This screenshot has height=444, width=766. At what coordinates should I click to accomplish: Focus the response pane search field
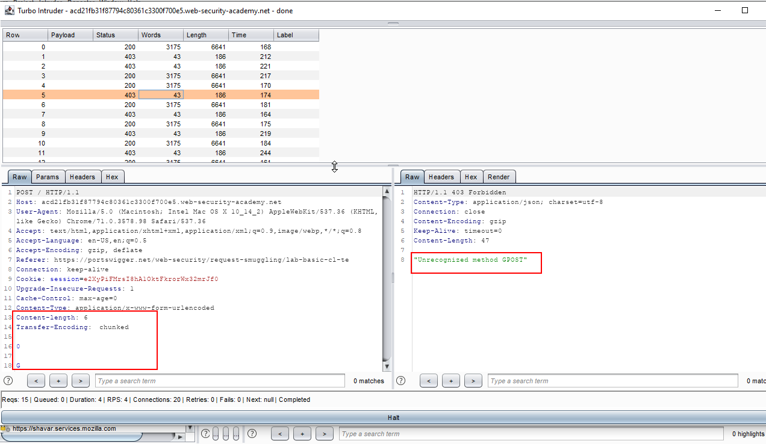(x=612, y=381)
